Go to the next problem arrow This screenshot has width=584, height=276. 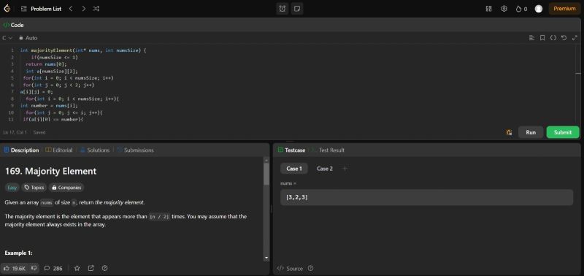point(83,9)
